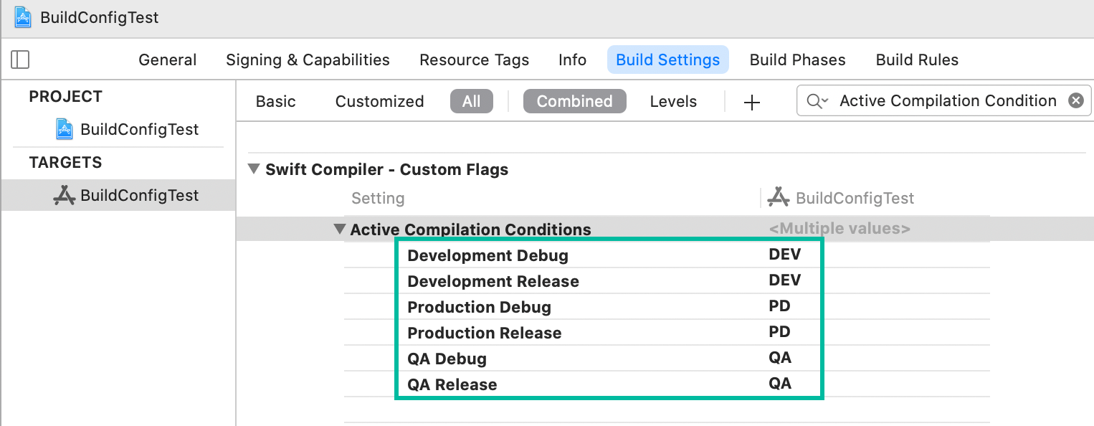This screenshot has height=426, width=1094.
Task: Click the sidebar toggle panel icon
Action: tap(21, 60)
